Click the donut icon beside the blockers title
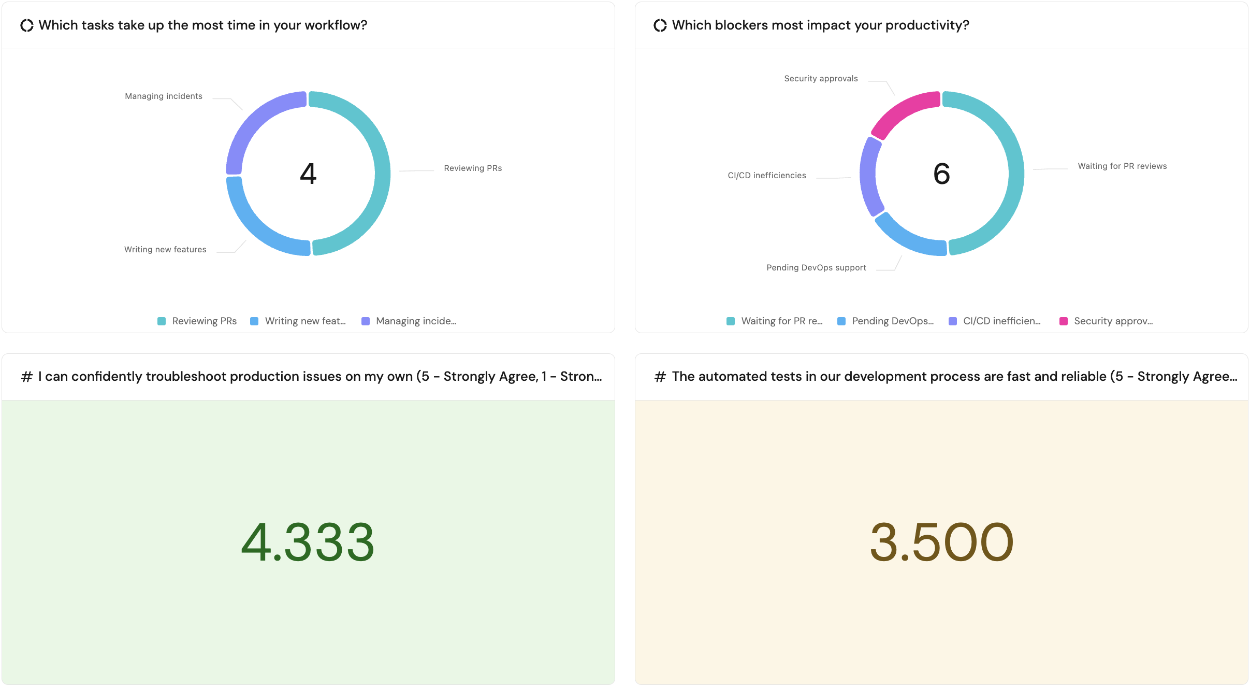1250x687 pixels. tap(660, 25)
